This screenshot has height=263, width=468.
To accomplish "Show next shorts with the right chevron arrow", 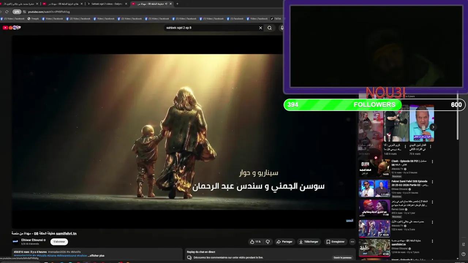I will click(x=433, y=127).
